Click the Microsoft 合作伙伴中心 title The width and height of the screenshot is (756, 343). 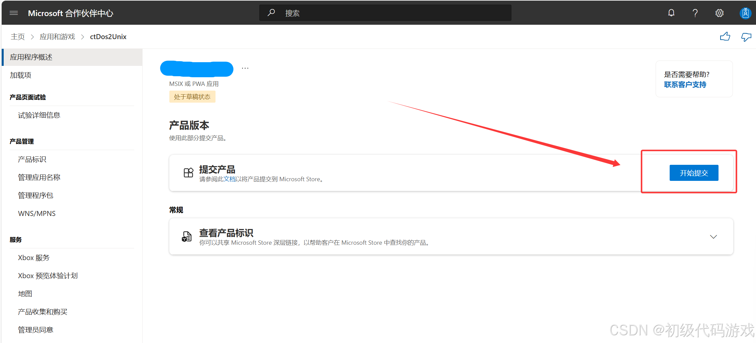click(71, 13)
